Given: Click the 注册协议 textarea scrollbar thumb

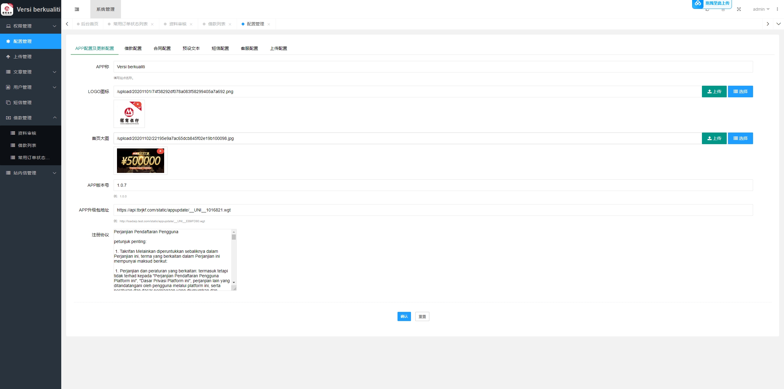Looking at the screenshot, I should 234,237.
